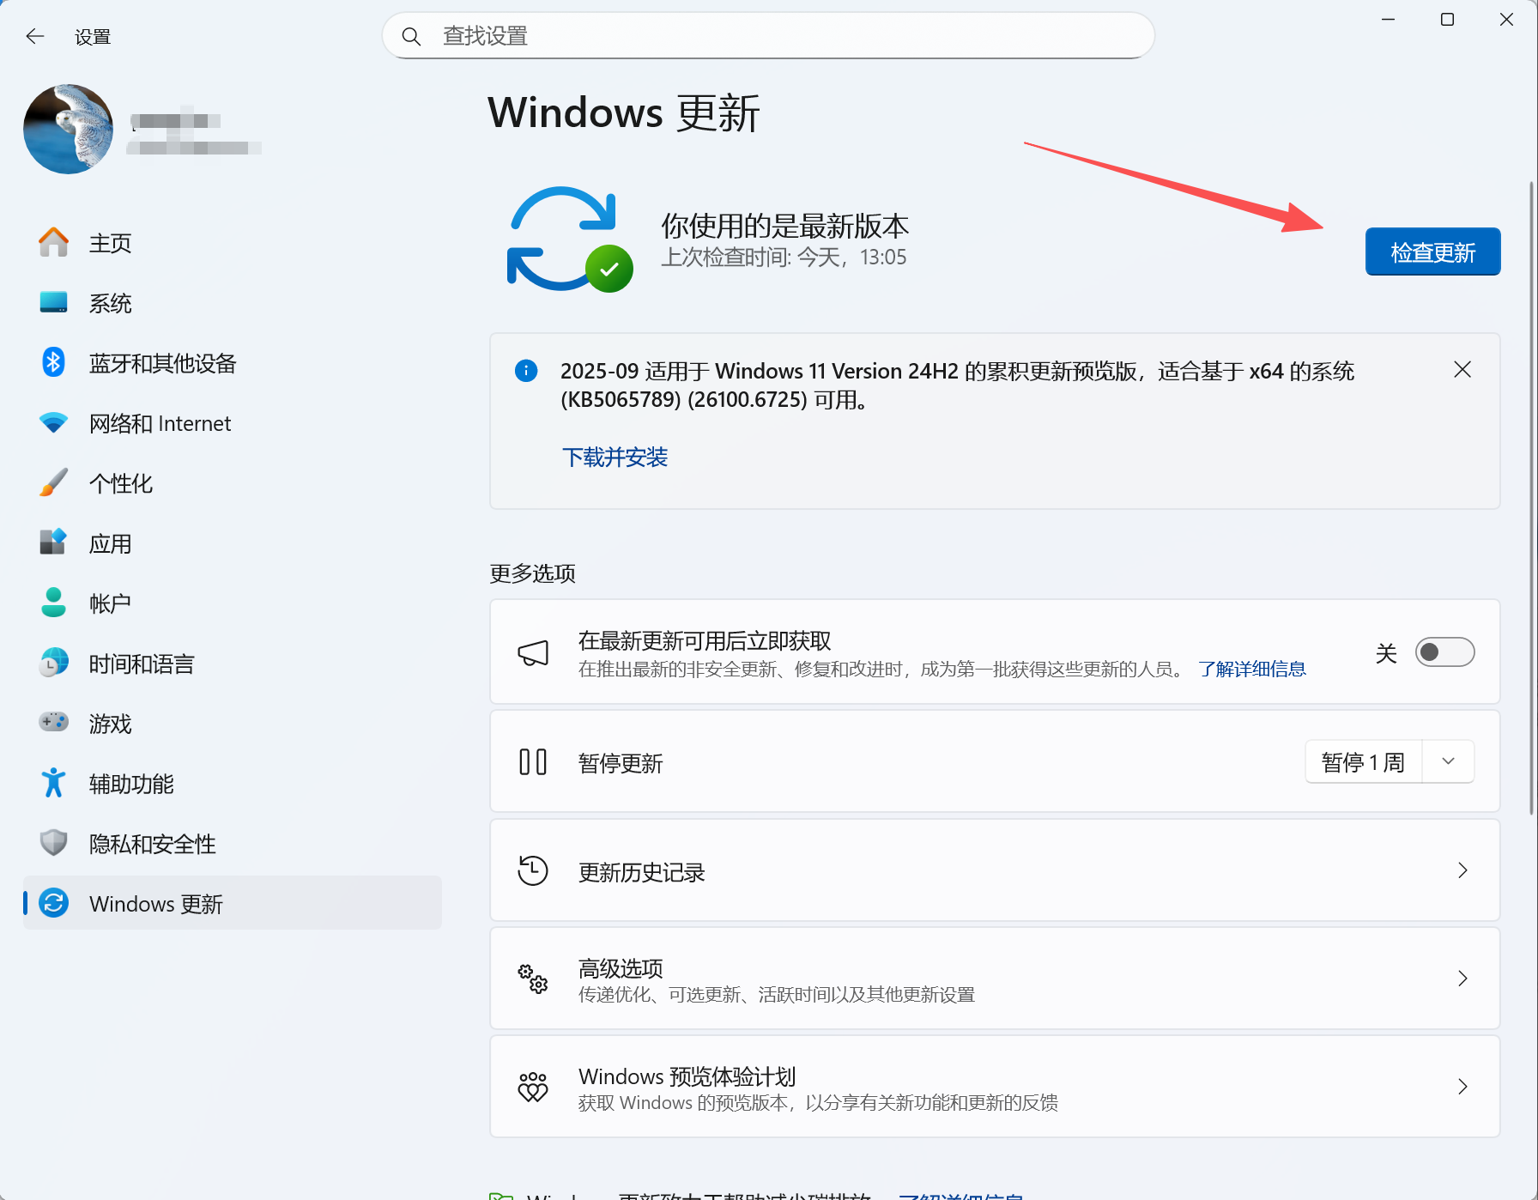Expand Windows 预览体验计划 via its chevron
This screenshot has width=1538, height=1200.
1463,1087
